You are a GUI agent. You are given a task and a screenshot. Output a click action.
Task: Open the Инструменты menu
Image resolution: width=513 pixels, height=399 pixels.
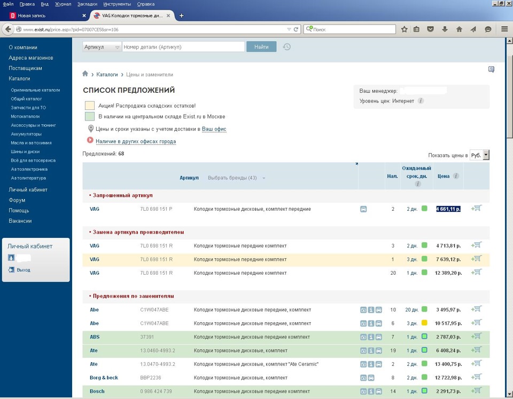tap(117, 4)
